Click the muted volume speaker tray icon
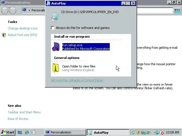182x136 pixels. pyautogui.click(x=162, y=132)
